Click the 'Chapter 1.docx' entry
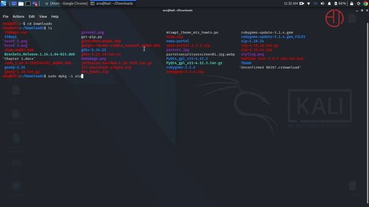 coord(19,59)
